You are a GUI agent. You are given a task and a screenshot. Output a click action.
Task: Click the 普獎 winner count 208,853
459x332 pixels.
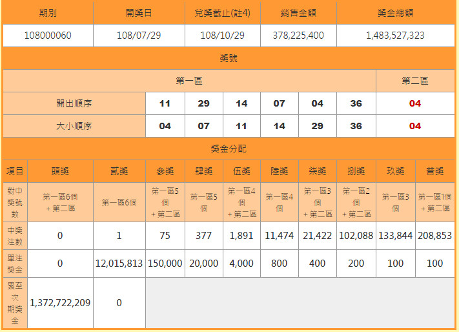pos(434,236)
